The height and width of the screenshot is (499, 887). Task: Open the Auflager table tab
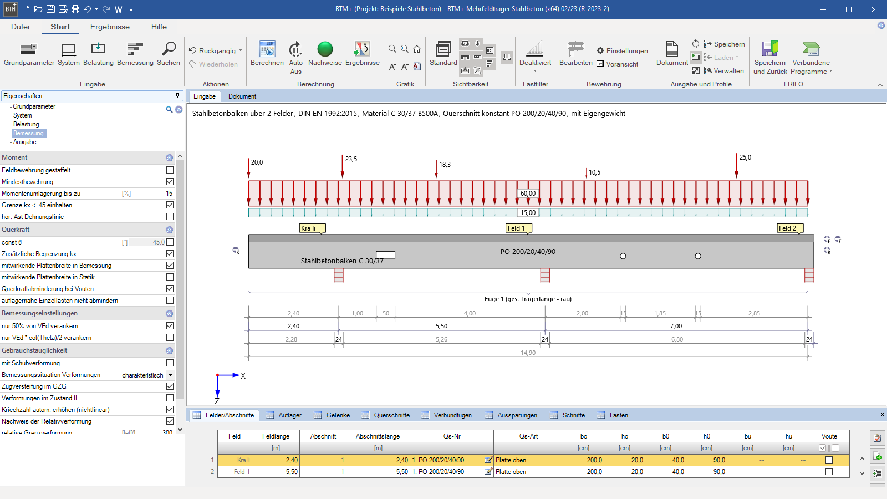[284, 415]
